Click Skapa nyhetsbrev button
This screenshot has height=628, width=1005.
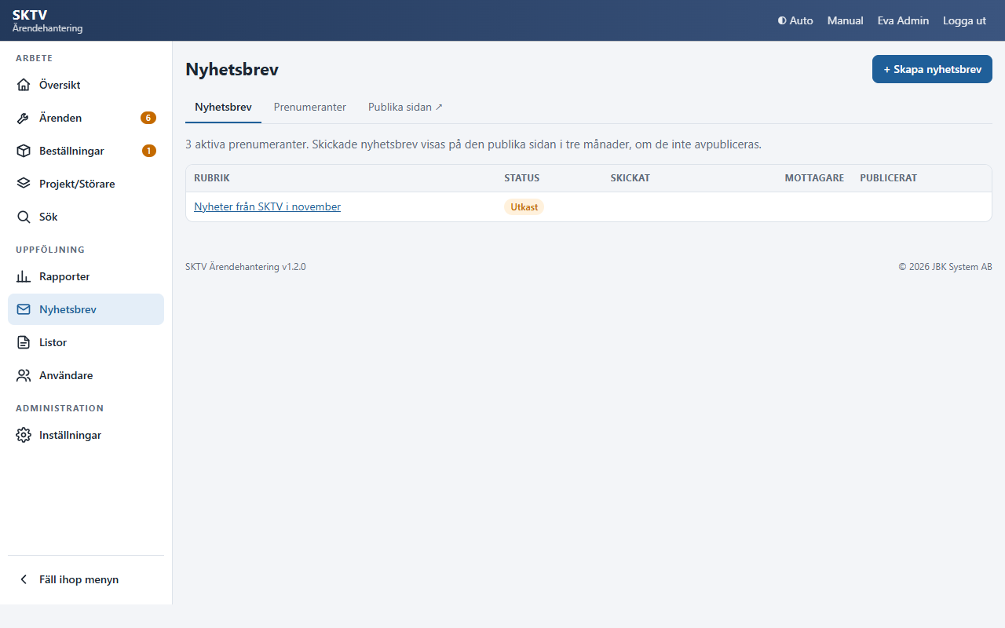[932, 69]
